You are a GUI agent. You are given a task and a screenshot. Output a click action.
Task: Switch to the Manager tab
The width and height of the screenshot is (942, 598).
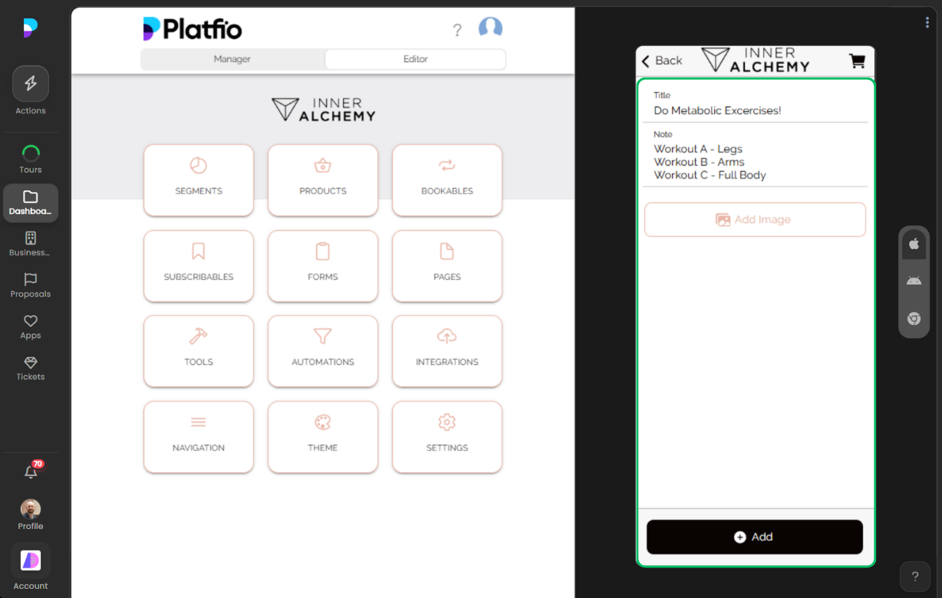(x=232, y=59)
